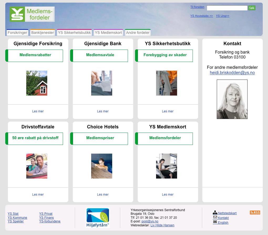Viewport: 268px width, 235px height.
Task: Open the Forsikringer tab
Action: coord(17,33)
